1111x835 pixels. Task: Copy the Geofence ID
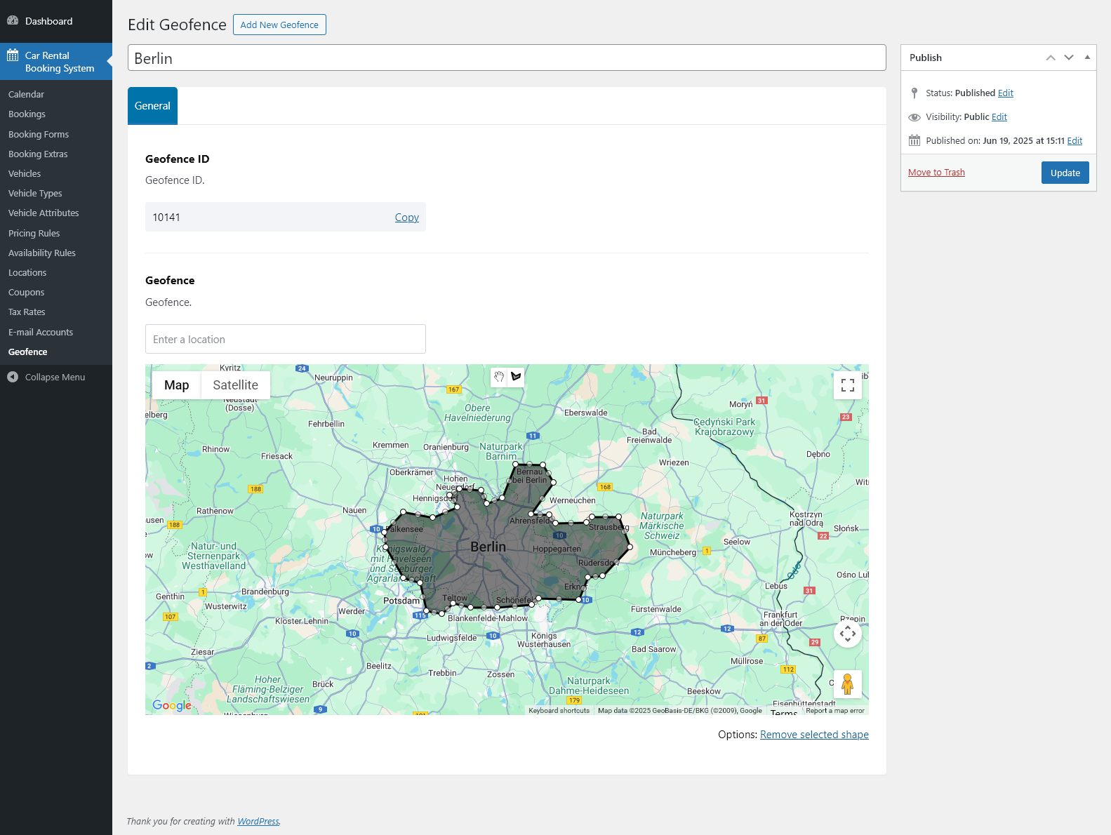407,218
